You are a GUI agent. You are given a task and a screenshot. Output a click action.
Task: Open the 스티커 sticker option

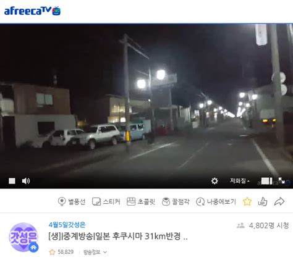[106, 201]
